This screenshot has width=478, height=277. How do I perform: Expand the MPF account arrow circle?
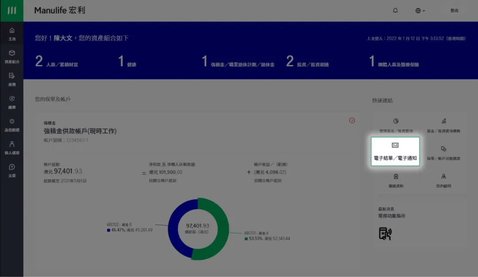pos(352,120)
